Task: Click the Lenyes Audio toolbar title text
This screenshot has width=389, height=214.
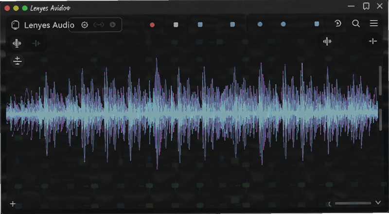Action: [x=49, y=25]
